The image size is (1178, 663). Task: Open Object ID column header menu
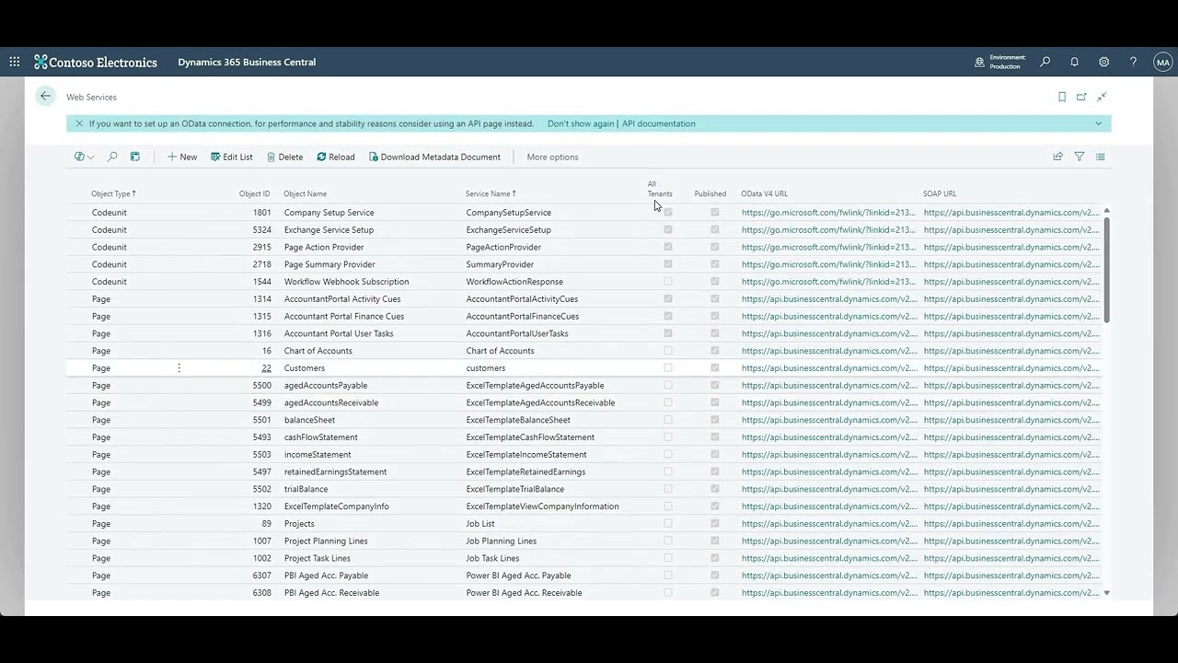(255, 193)
